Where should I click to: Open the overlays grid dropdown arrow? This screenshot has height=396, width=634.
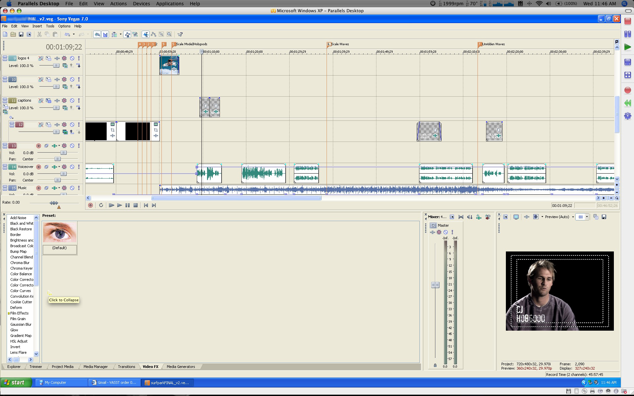587,217
